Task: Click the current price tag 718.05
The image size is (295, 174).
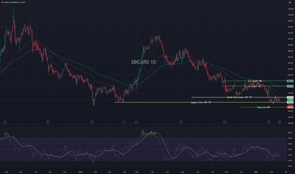Action: coord(290,100)
